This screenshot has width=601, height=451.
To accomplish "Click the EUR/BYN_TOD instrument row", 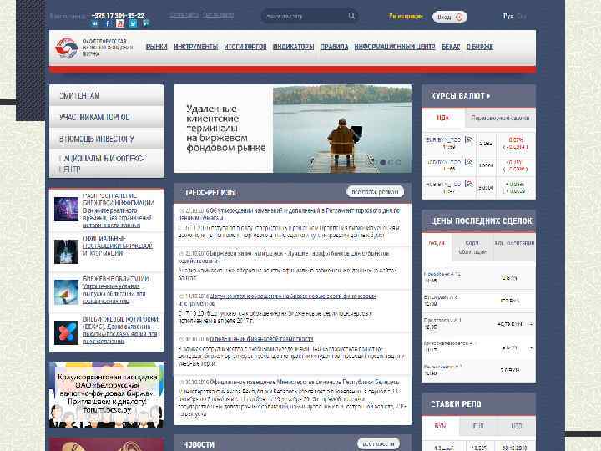I will pyautogui.click(x=478, y=144).
